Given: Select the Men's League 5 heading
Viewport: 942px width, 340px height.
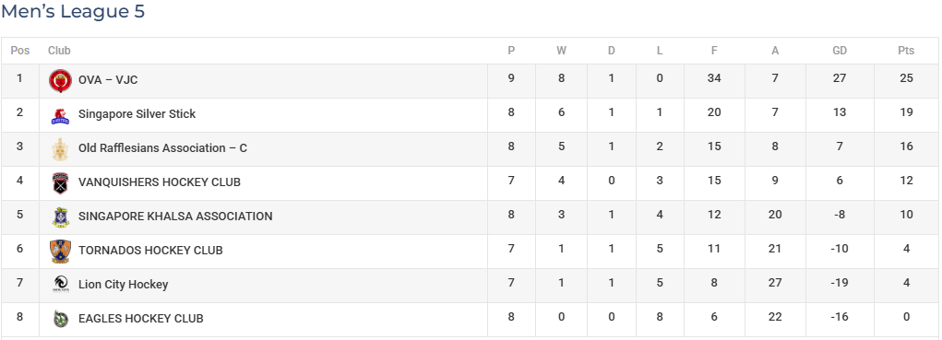Looking at the screenshot, I should click(73, 11).
